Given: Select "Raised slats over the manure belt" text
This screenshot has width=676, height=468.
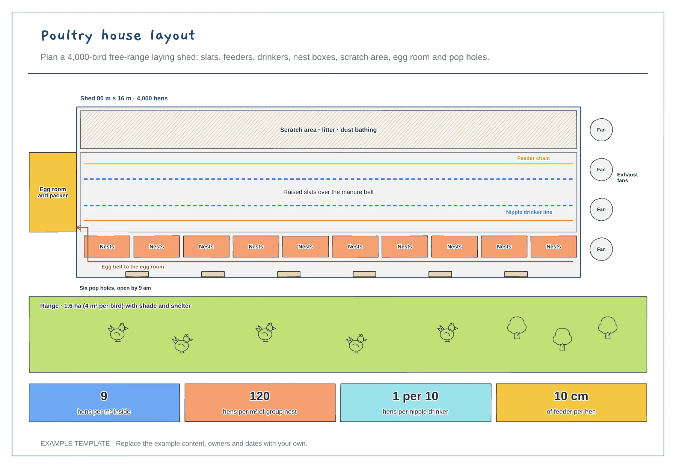Looking at the screenshot, I should 329,192.
